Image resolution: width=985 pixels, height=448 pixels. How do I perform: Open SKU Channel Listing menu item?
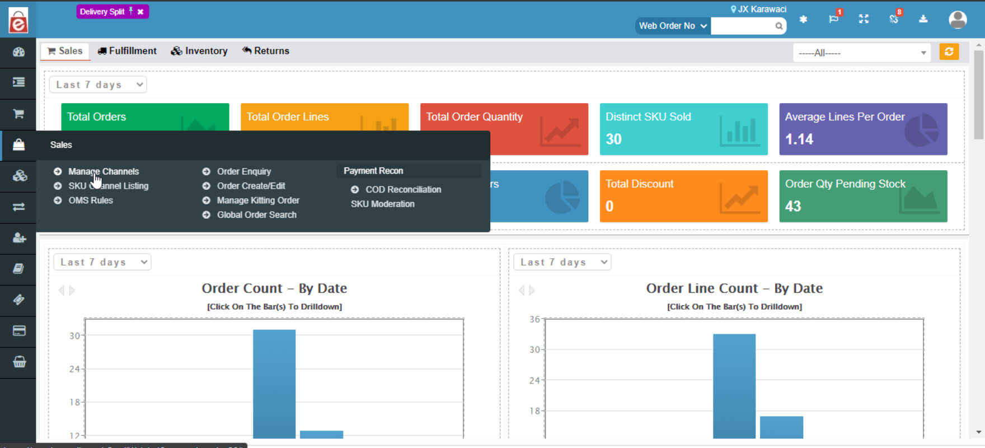[x=109, y=186]
